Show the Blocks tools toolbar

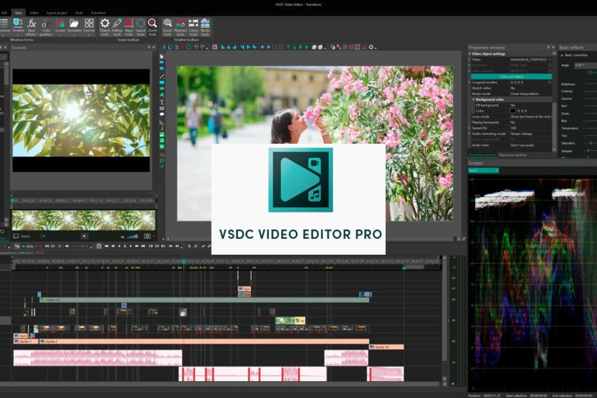tap(205, 27)
